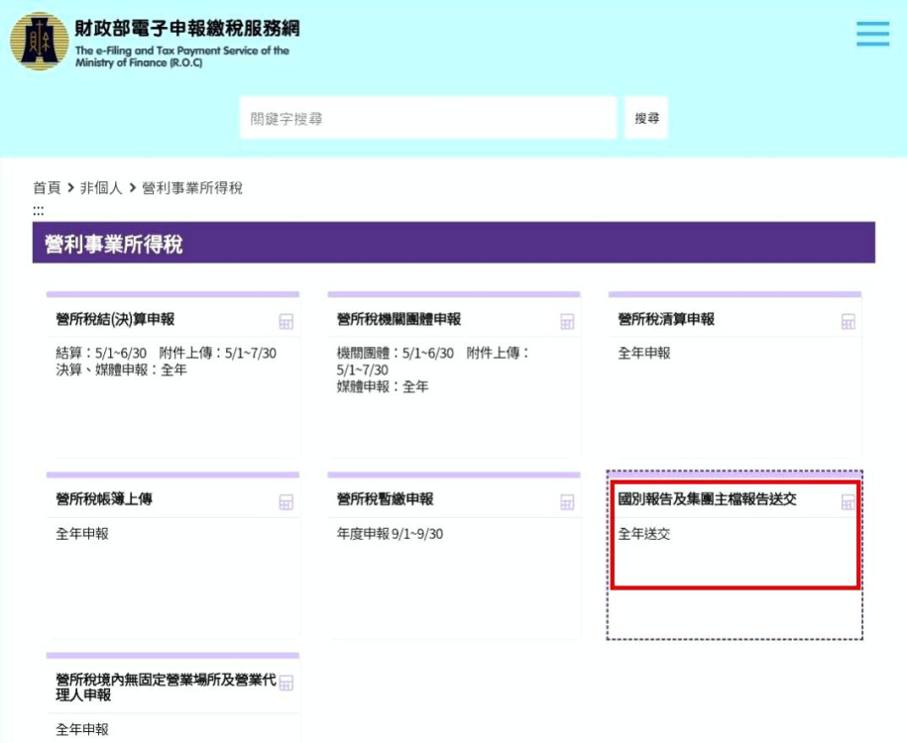Screen dimensions: 907x743
Task: Open the hamburger navigation menu
Action: tap(872, 33)
